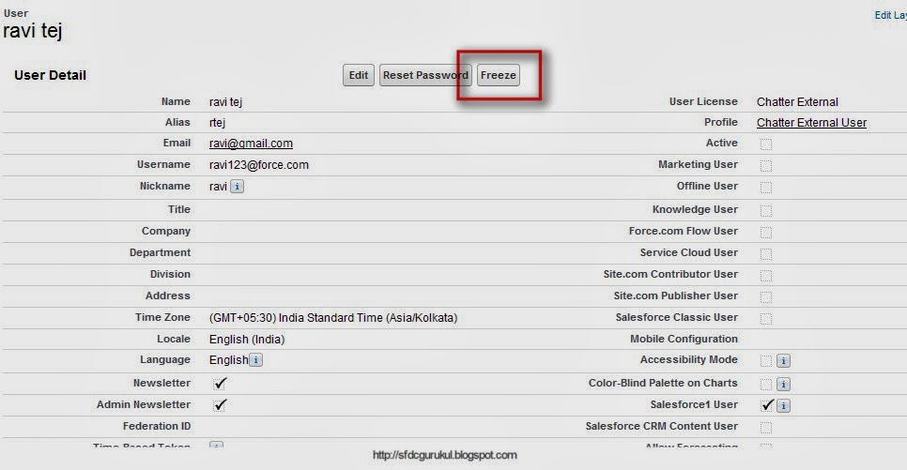Screen dimensions: 907x470
Task: Toggle the Site.com Contributor User checkbox
Action: 766,275
